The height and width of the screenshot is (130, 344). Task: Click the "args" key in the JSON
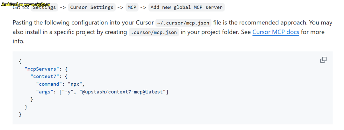coord(45,92)
